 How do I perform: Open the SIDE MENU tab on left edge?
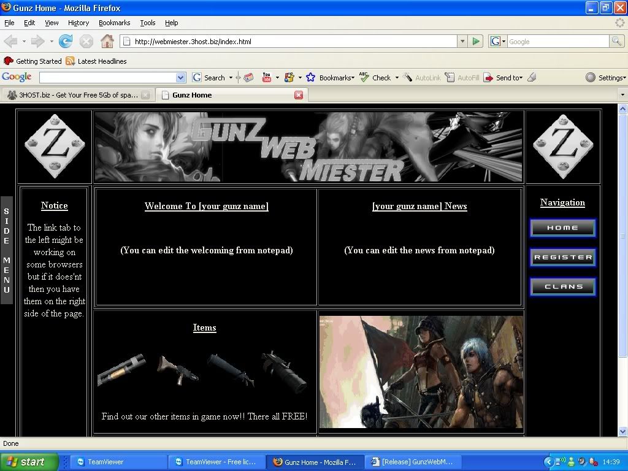(x=6, y=250)
